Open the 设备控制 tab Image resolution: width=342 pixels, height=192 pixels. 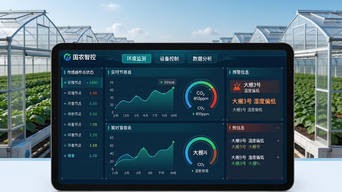(169, 59)
